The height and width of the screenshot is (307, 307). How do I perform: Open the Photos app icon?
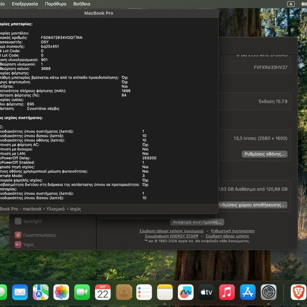(61, 292)
